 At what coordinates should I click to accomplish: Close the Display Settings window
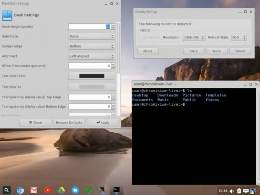point(251,12)
